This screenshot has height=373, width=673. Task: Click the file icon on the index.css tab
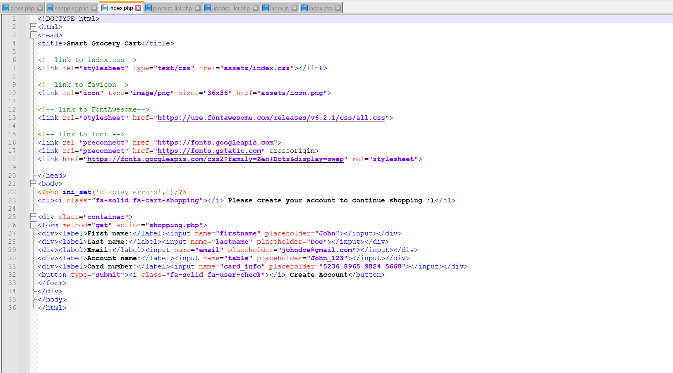[x=304, y=7]
